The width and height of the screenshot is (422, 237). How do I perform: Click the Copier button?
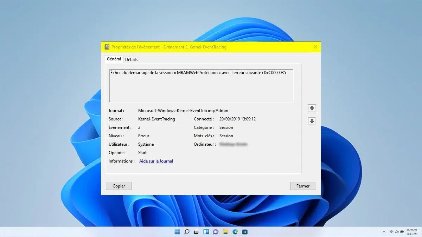(x=119, y=186)
